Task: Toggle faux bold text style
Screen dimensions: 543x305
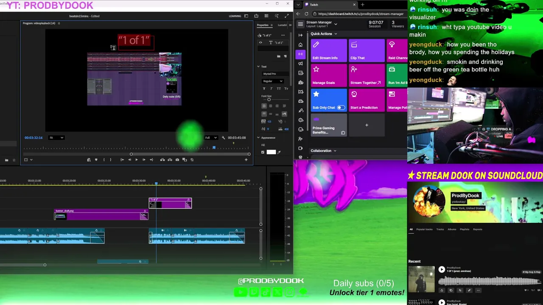Action: click(264, 89)
